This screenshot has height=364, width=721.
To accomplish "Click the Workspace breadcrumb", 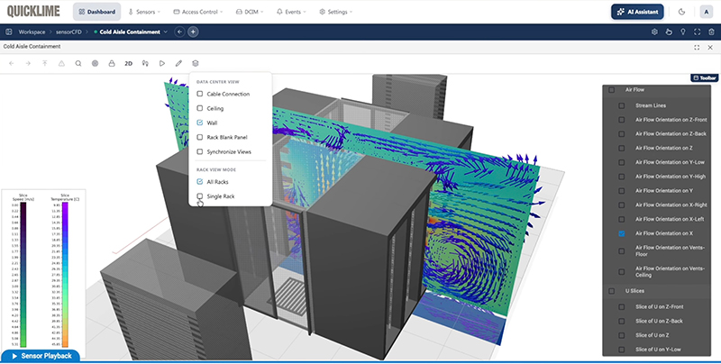I will 32,32.
